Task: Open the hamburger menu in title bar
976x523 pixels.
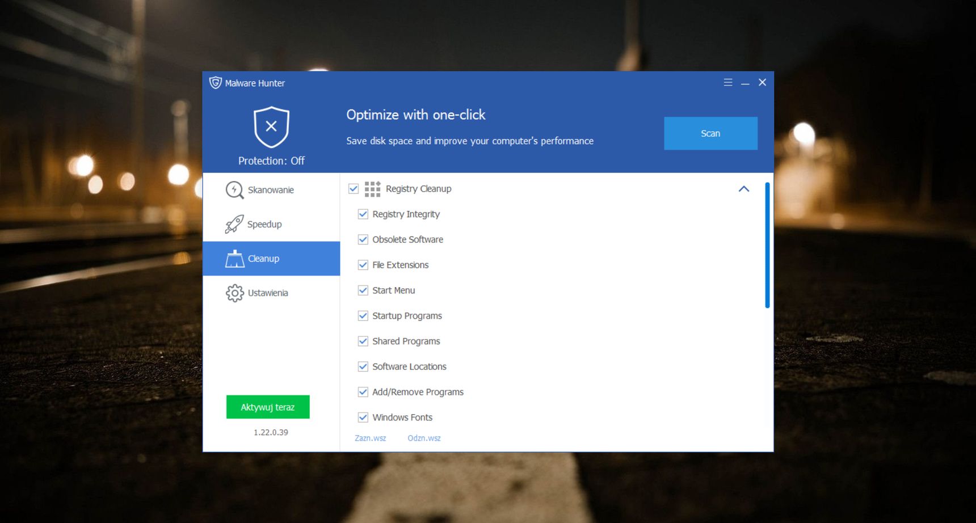Action: 728,83
